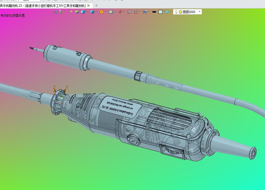Click the Y axis label on triad
265x190 pixels.
click(x=67, y=87)
